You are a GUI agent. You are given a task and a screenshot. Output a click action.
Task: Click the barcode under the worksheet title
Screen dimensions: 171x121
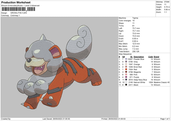(x=18, y=9)
